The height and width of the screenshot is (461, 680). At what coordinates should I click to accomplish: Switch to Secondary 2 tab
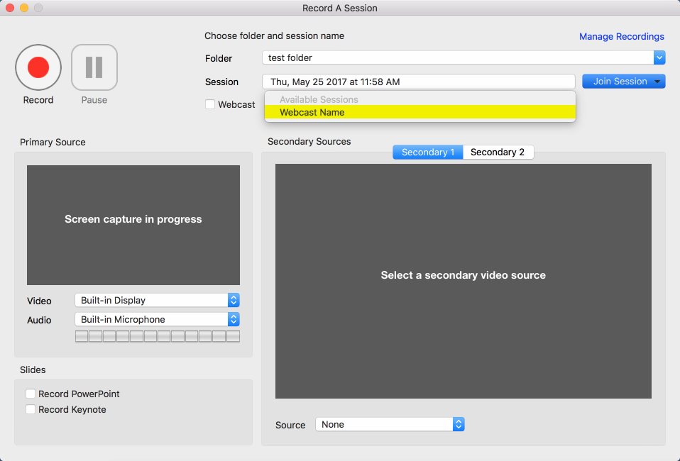coord(498,152)
